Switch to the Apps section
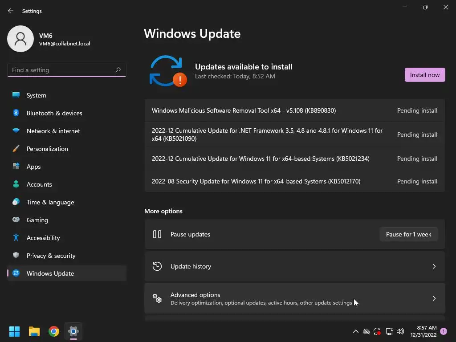The image size is (456, 342). tap(67, 167)
